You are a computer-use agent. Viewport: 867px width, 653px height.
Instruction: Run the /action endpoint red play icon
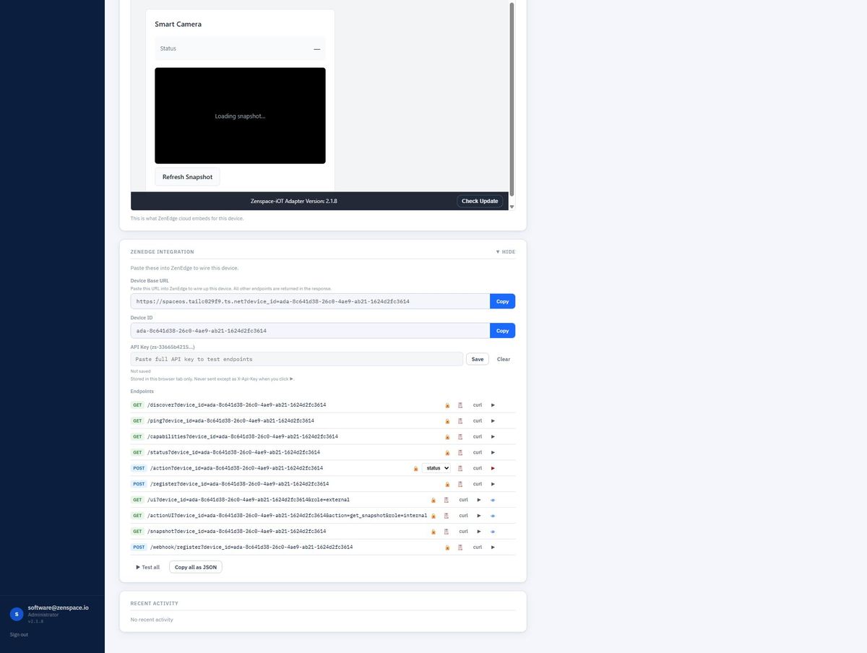(x=493, y=468)
